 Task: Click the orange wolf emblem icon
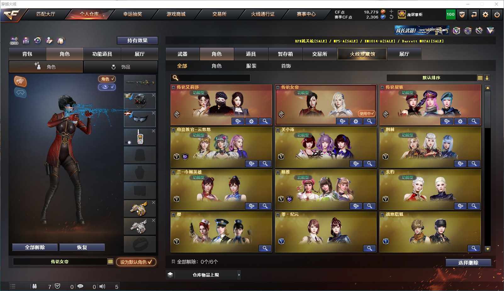click(x=20, y=81)
